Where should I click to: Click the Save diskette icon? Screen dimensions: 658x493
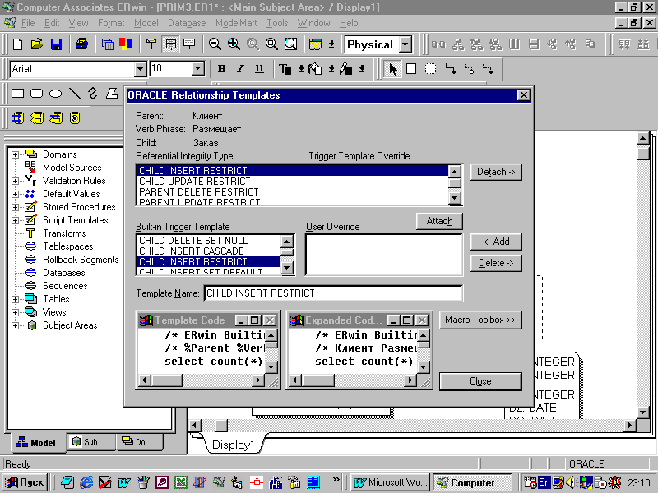56,44
